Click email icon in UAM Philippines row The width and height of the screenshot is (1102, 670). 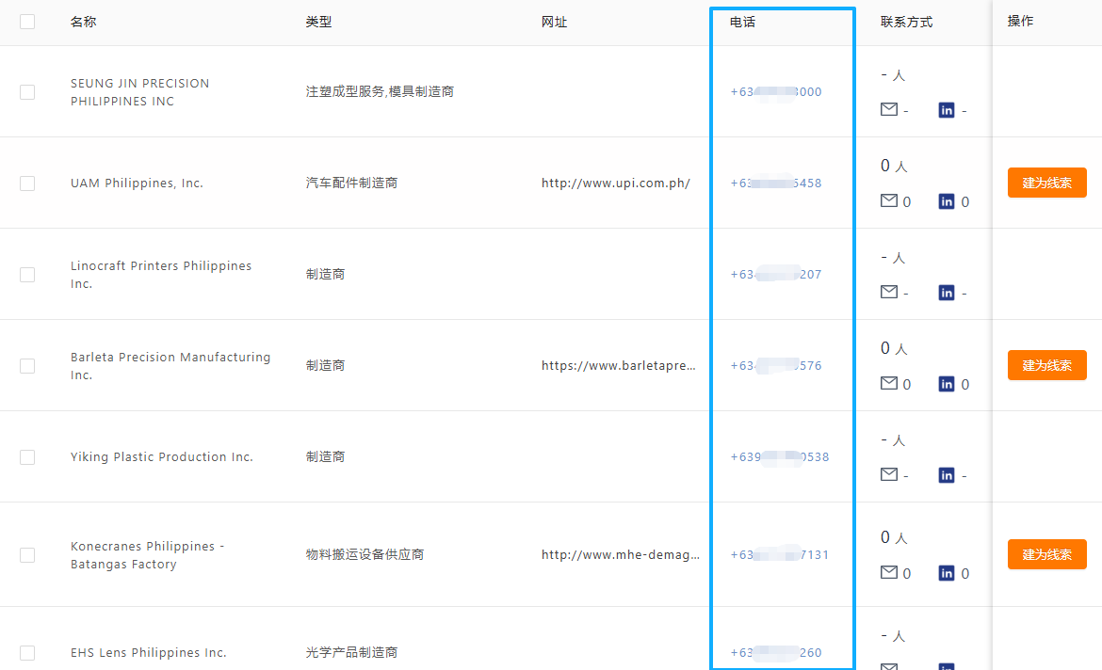[x=889, y=200]
